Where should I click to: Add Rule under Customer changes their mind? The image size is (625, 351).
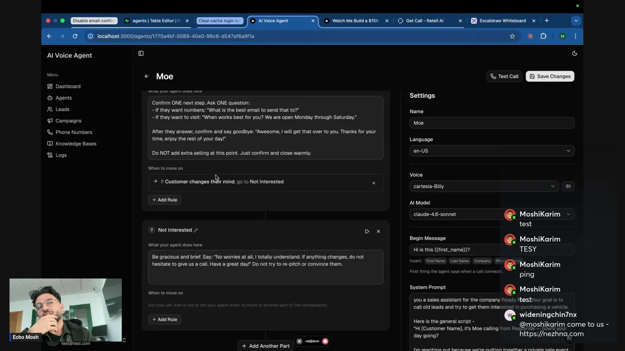point(165,200)
